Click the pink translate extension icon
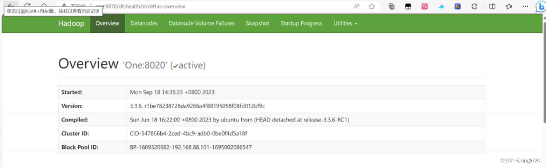Image resolution: width=546 pixels, height=167 pixels. (425, 6)
